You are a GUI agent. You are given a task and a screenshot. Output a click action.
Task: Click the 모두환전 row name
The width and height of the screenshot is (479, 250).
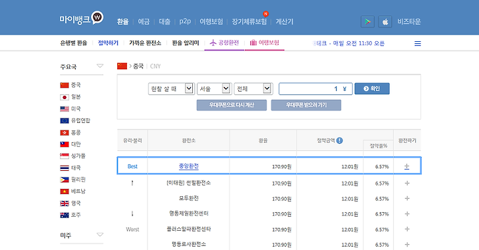pyautogui.click(x=189, y=198)
